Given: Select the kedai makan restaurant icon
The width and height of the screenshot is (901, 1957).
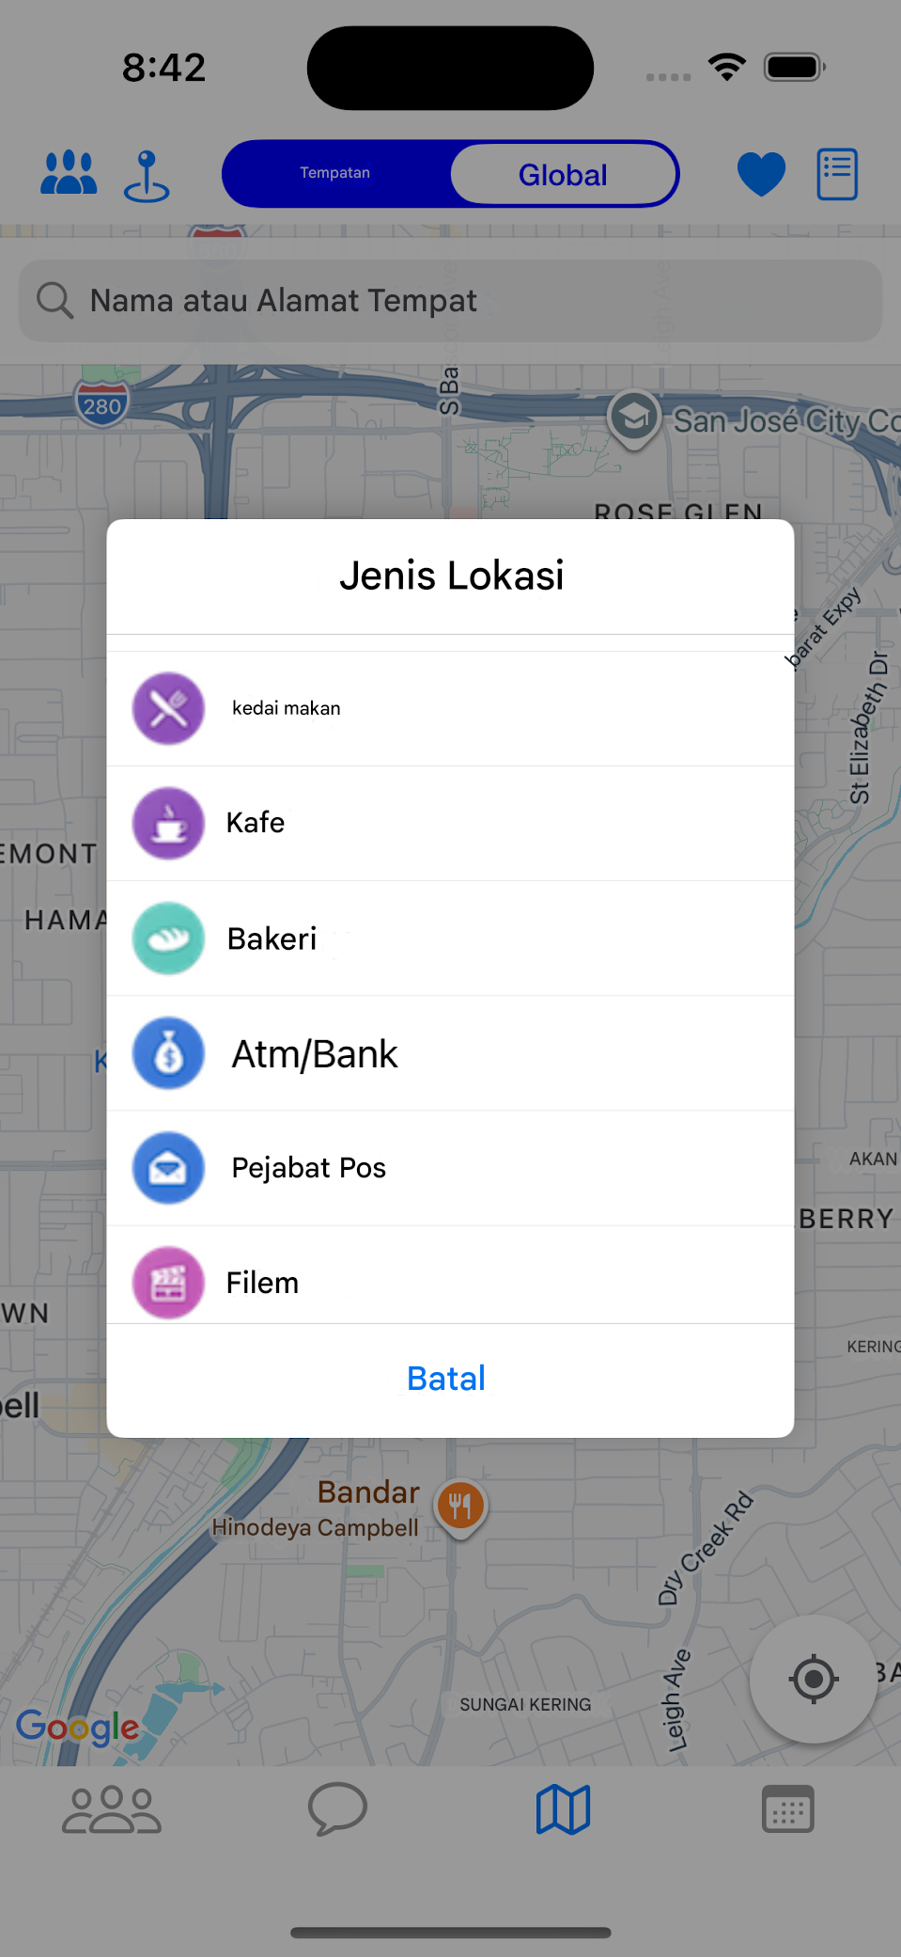Looking at the screenshot, I should tap(169, 708).
